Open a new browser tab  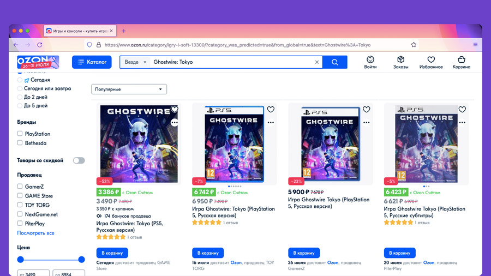point(124,31)
